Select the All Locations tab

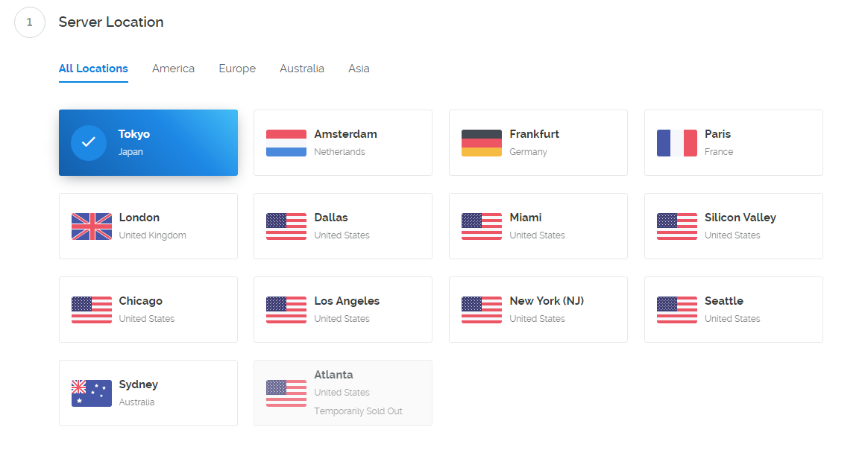coord(93,69)
